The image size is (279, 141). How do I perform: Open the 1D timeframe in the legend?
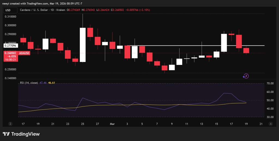point(52,10)
